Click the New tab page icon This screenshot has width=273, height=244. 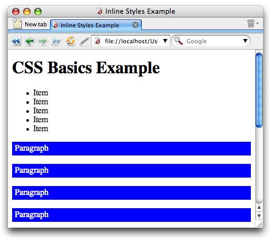17,23
